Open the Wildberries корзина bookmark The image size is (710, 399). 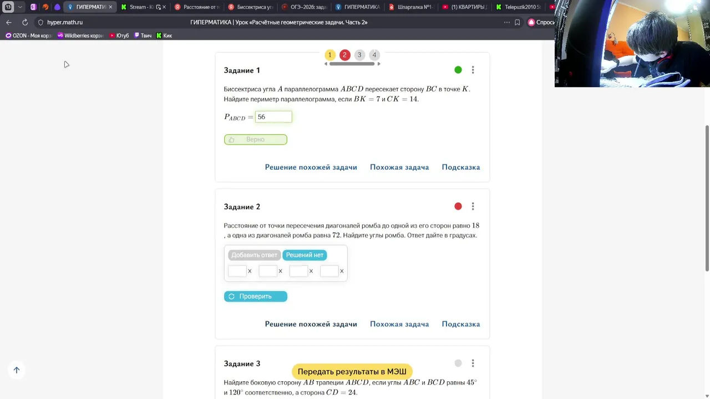click(x=81, y=35)
